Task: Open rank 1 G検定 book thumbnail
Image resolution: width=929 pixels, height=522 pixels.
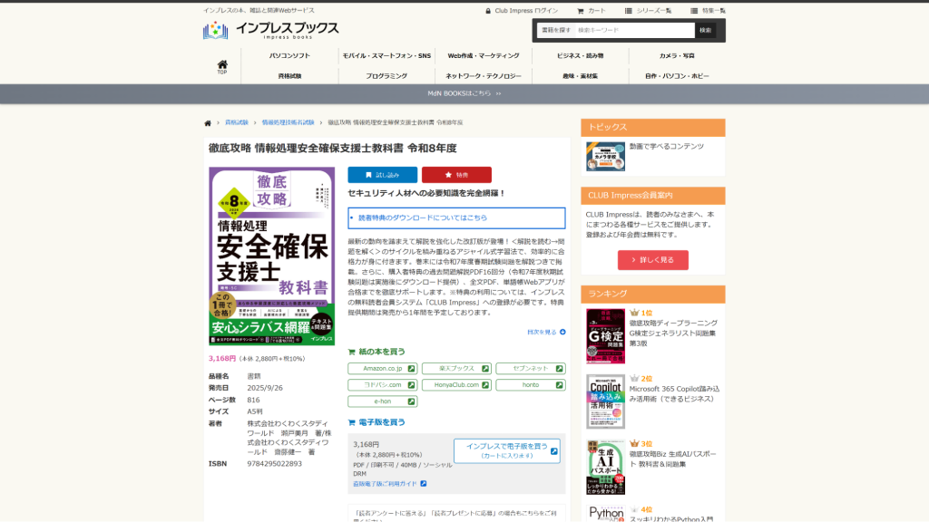Action: (x=605, y=335)
